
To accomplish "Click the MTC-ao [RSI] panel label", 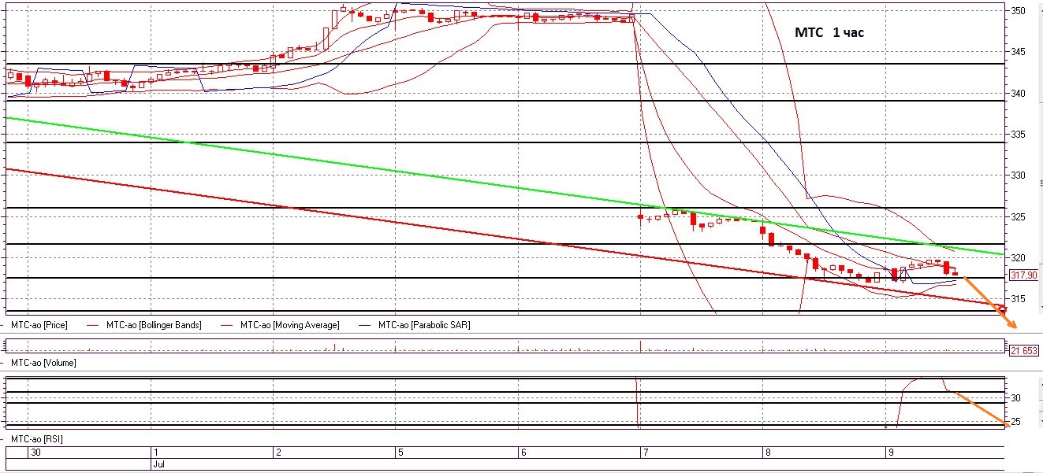I will [x=36, y=438].
